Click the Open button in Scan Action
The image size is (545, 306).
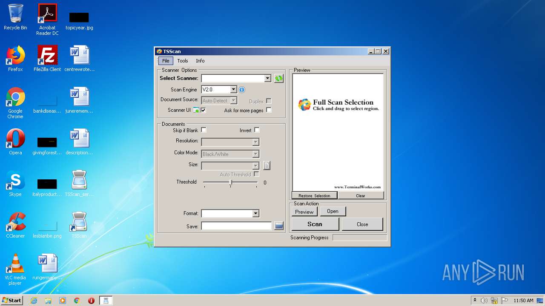pyautogui.click(x=333, y=211)
